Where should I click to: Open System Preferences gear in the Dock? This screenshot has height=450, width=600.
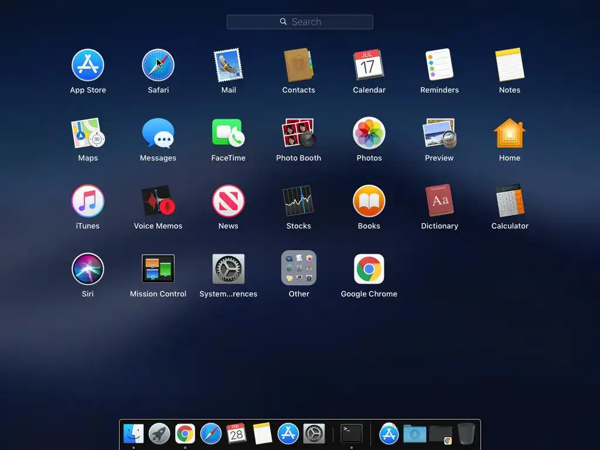pyautogui.click(x=314, y=434)
